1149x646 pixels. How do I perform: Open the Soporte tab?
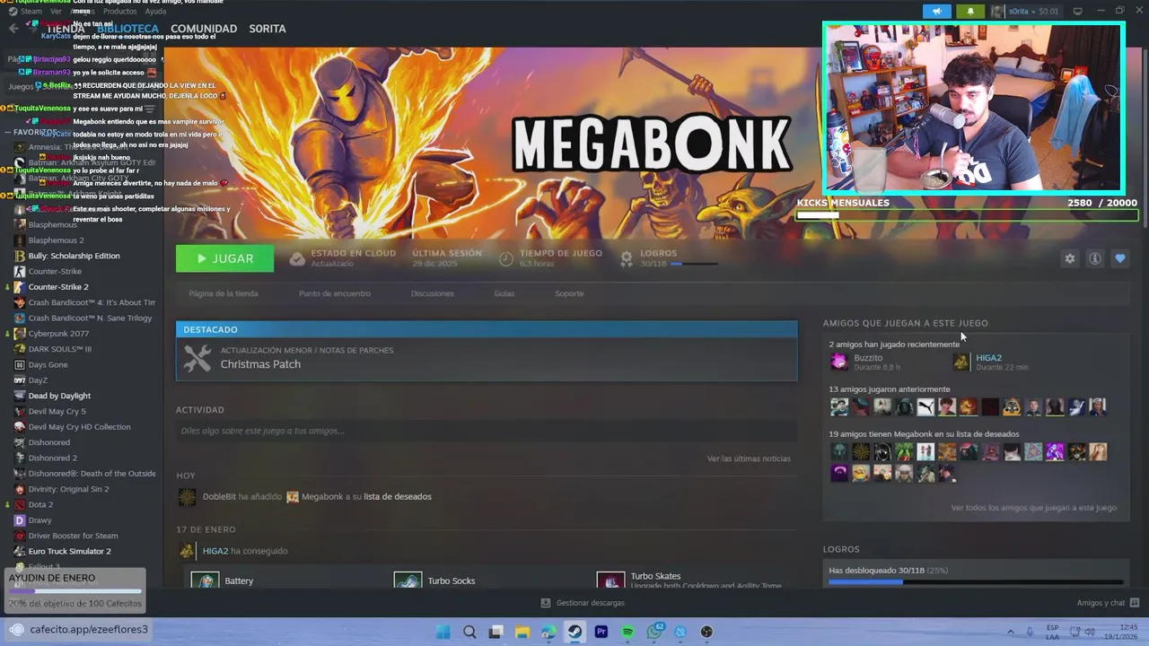(x=569, y=293)
